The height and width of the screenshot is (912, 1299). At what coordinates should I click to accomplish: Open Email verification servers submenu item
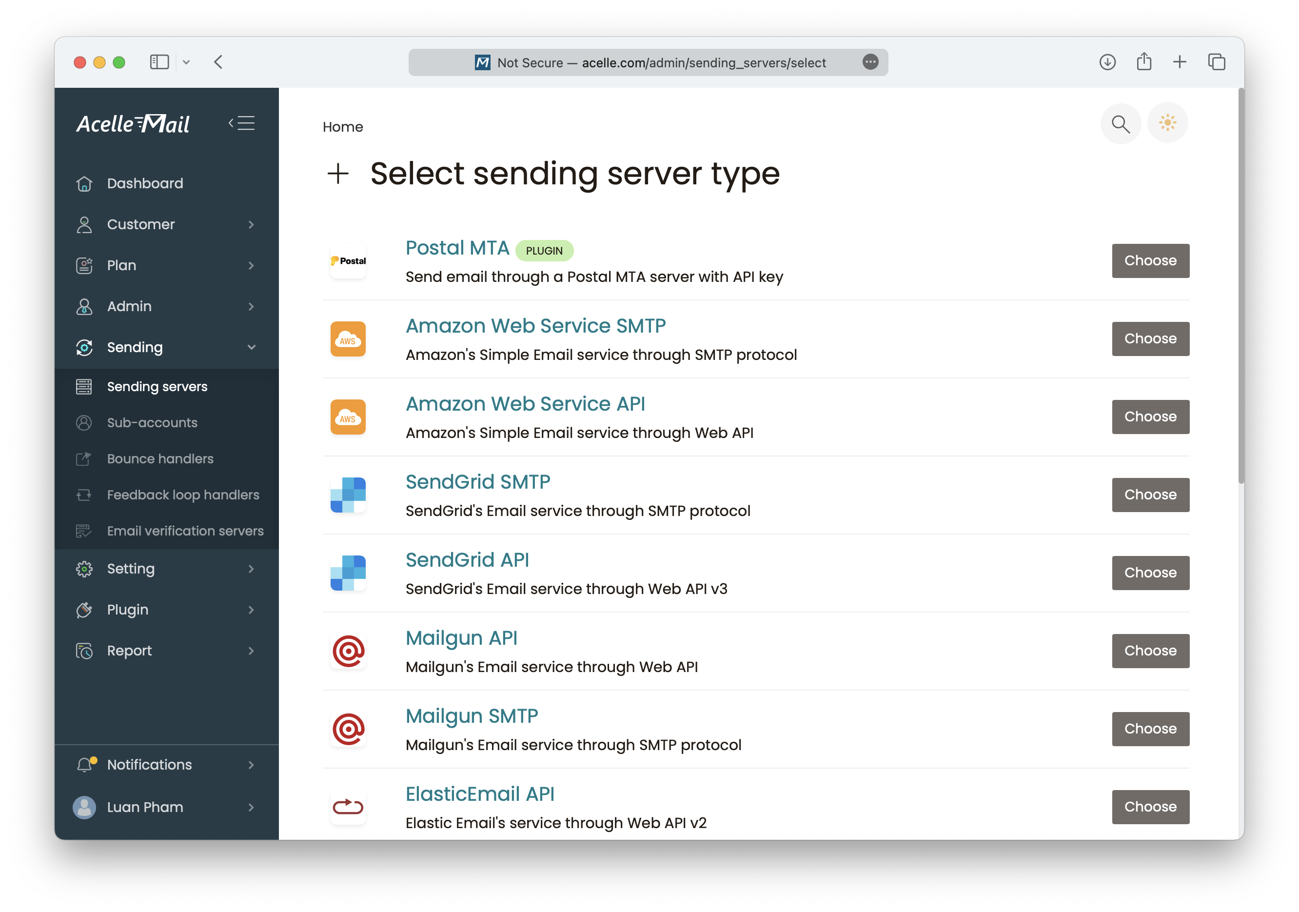pos(166,531)
